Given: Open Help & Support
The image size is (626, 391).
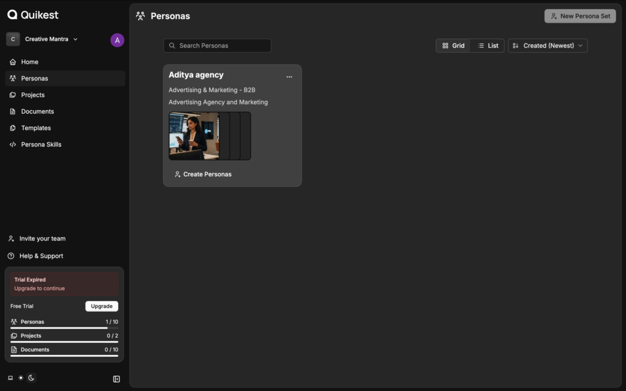Looking at the screenshot, I should pyautogui.click(x=41, y=256).
